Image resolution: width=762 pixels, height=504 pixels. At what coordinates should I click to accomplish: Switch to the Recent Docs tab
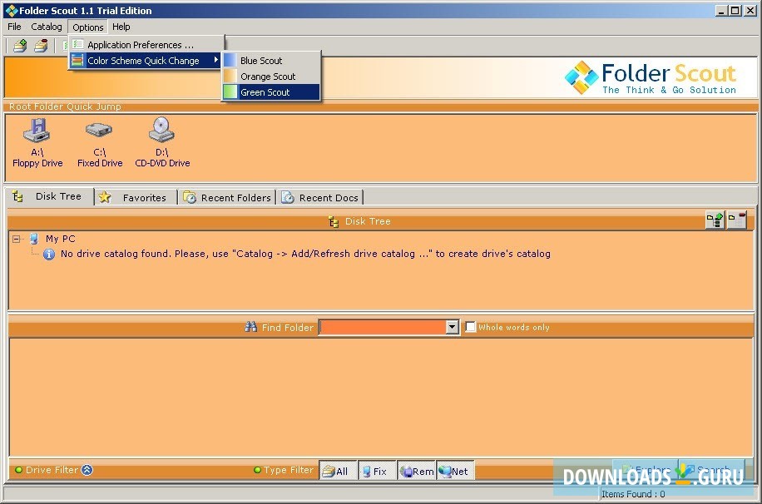pyautogui.click(x=321, y=197)
